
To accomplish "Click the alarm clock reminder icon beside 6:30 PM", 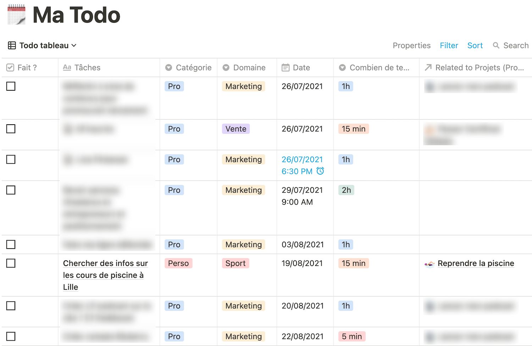I will pyautogui.click(x=320, y=171).
